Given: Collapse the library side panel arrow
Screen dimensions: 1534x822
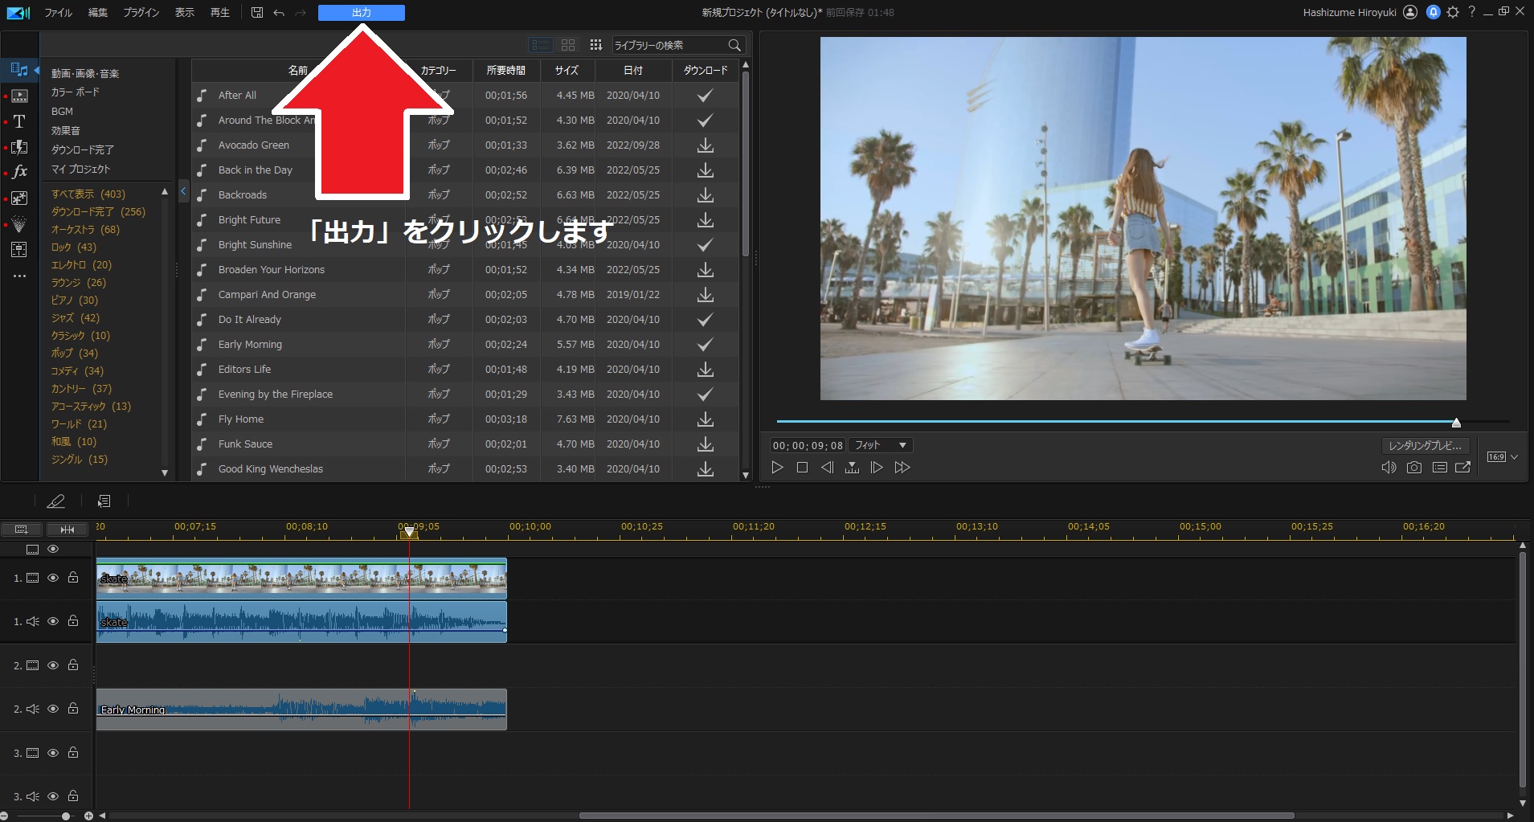Looking at the screenshot, I should [x=183, y=191].
